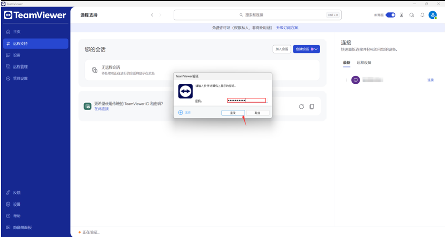Click the 您的会话 heading
The height and width of the screenshot is (237, 445).
pos(95,49)
